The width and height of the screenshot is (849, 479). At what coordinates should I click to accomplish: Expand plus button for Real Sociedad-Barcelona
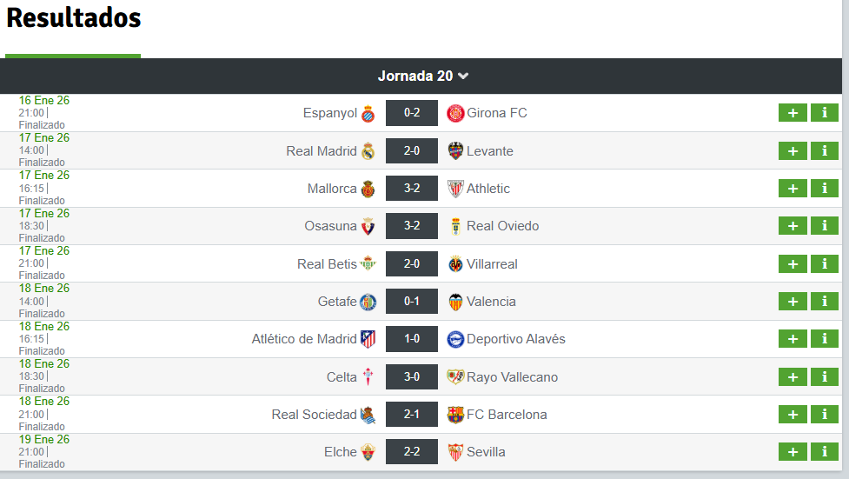793,415
